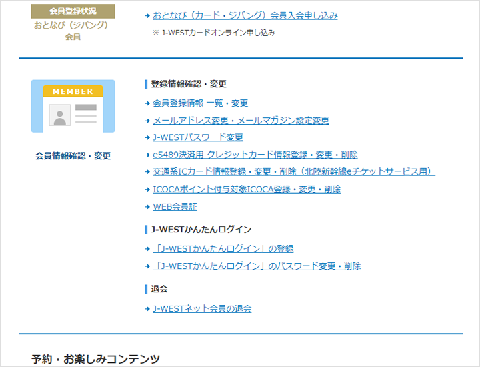Open おとなび（カード・ジパング）会員入会申し込み link
The height and width of the screenshot is (367, 480).
245,15
